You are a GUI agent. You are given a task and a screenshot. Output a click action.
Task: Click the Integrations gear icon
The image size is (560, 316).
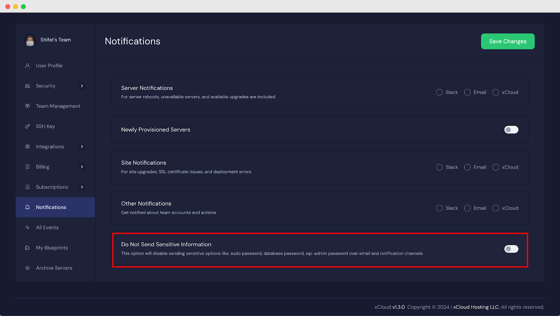coord(27,146)
